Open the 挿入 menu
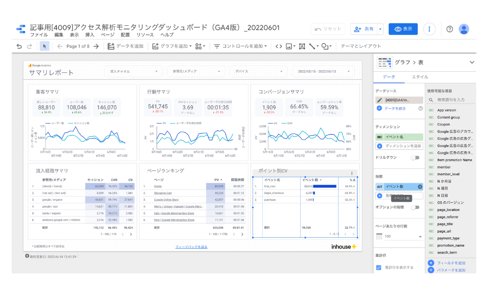 [x=90, y=35]
